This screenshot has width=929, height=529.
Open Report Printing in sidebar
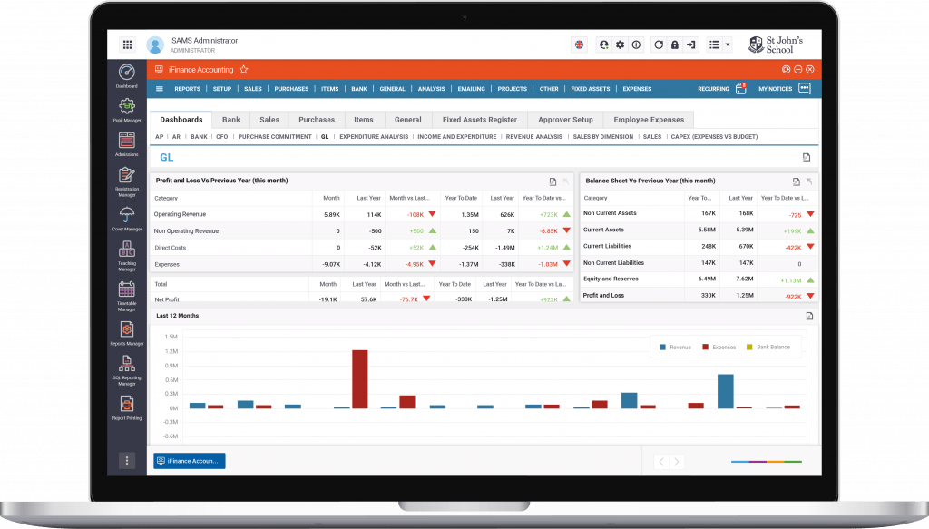click(127, 408)
